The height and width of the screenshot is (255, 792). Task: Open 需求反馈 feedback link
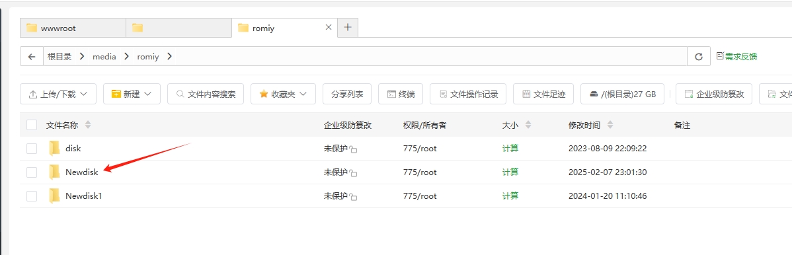click(x=737, y=57)
